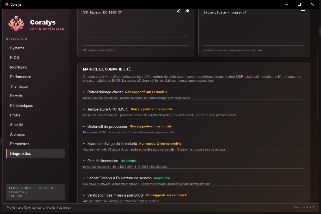The height and width of the screenshot is (214, 321).
Task: Select Batterie in the navigation
Action: 36,96
